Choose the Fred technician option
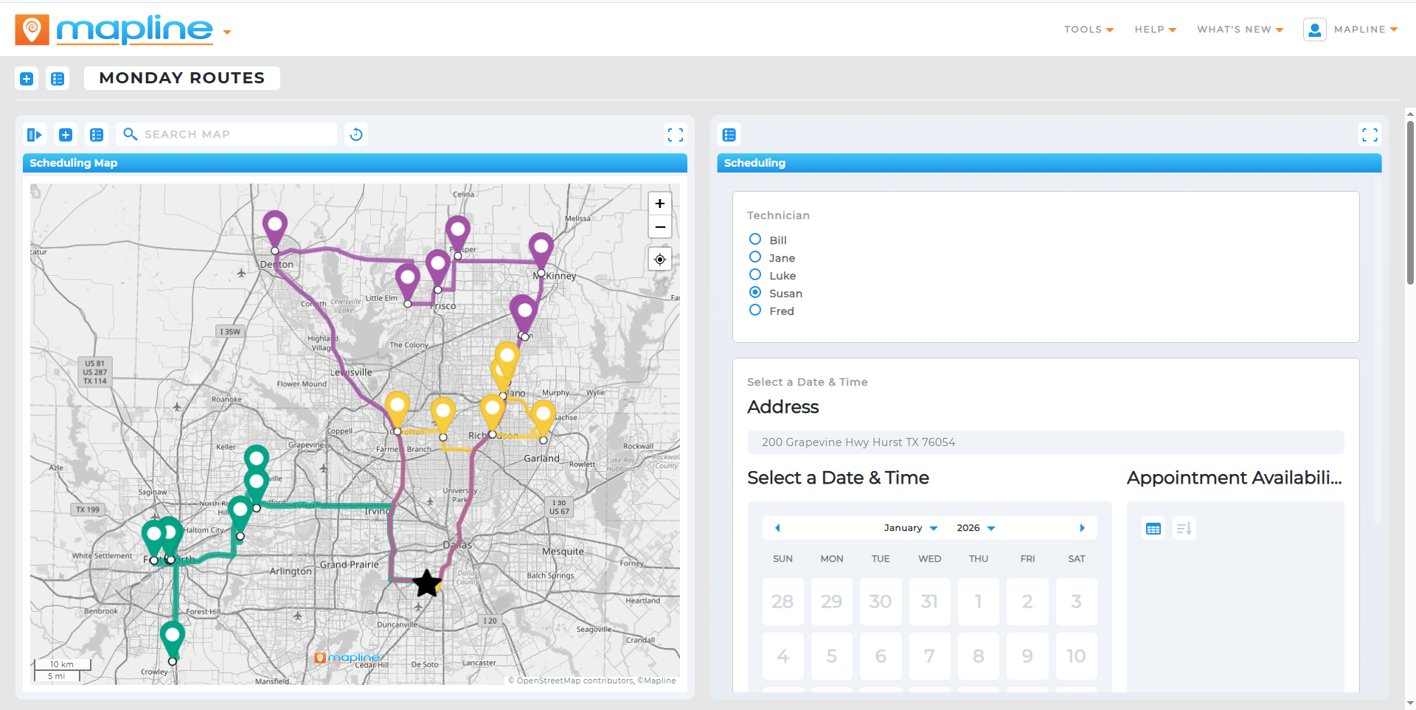Image resolution: width=1416 pixels, height=710 pixels. pyautogui.click(x=755, y=310)
